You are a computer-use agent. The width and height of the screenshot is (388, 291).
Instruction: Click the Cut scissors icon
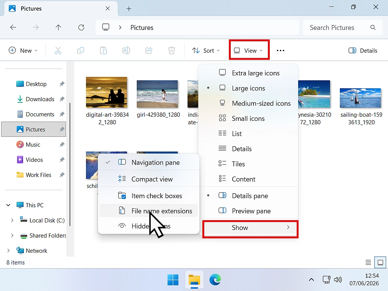pos(58,50)
